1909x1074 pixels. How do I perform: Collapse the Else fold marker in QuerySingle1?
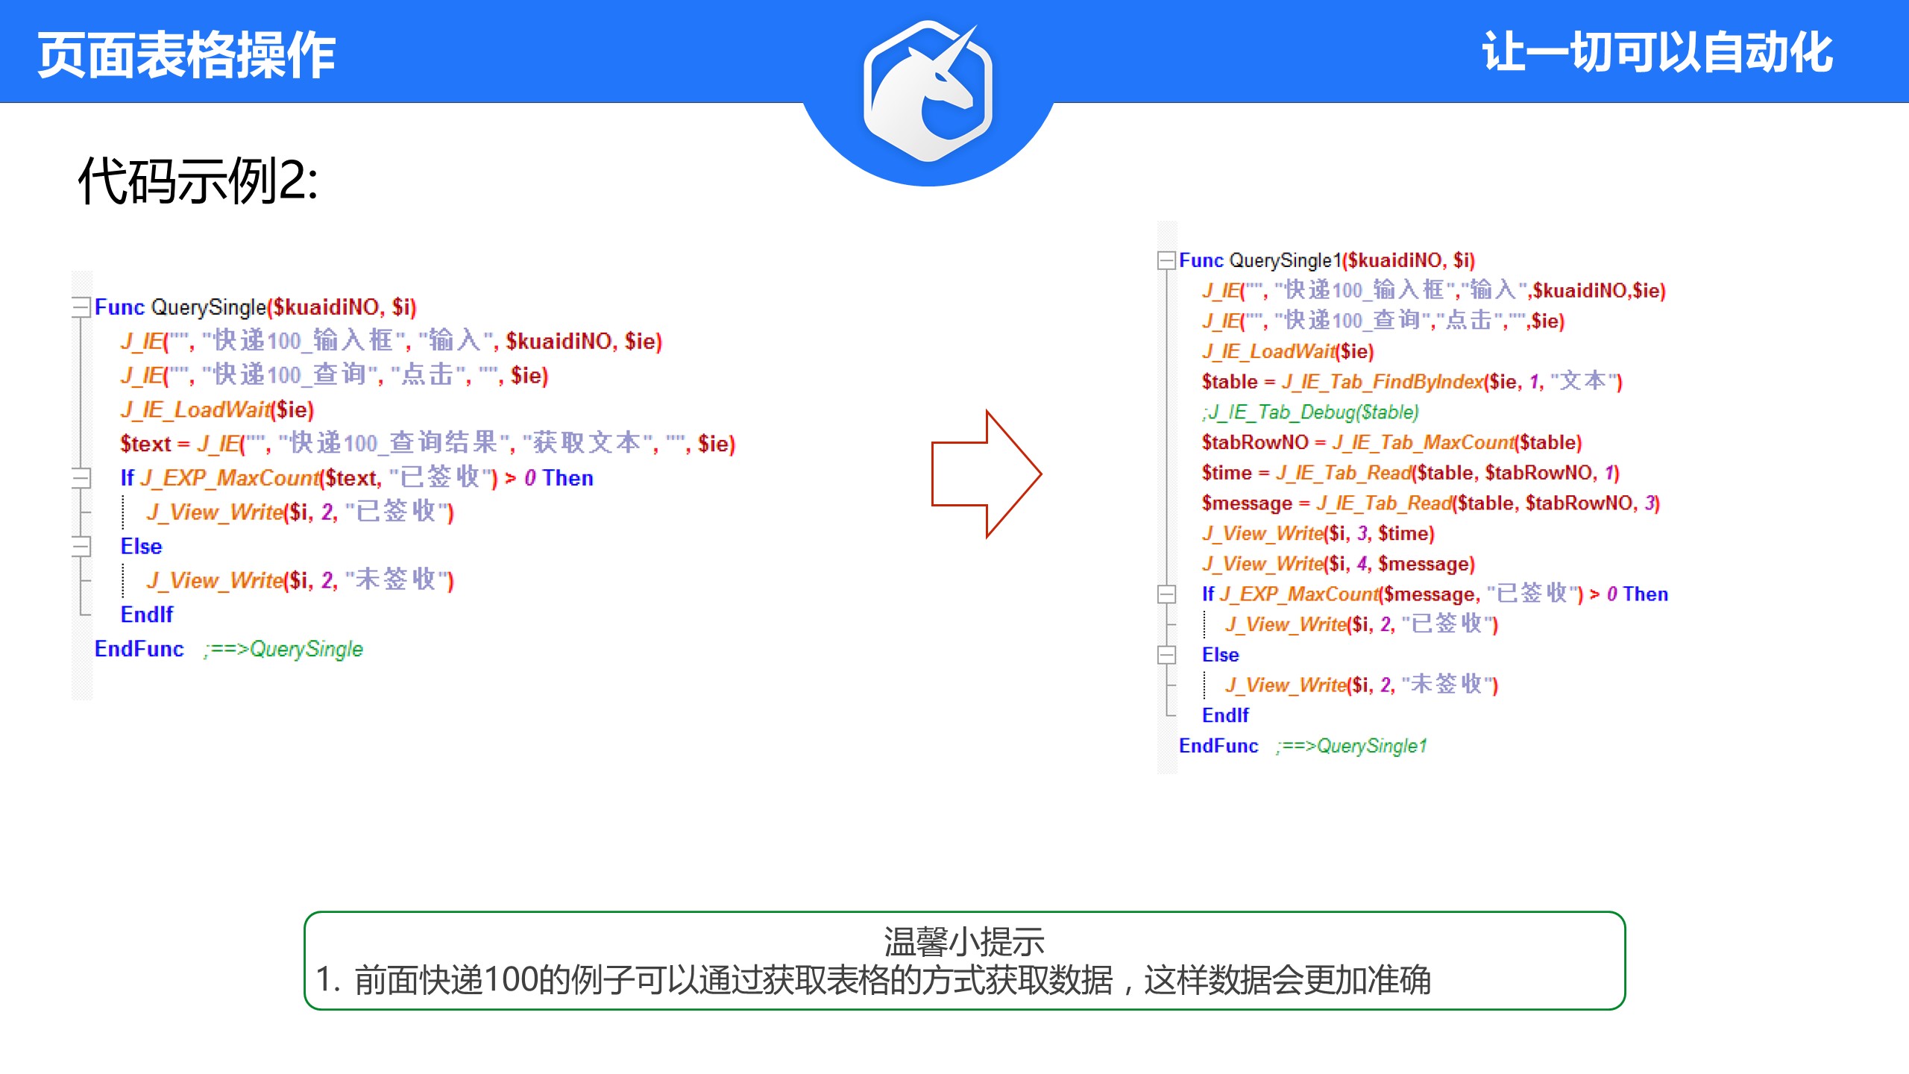(1166, 655)
